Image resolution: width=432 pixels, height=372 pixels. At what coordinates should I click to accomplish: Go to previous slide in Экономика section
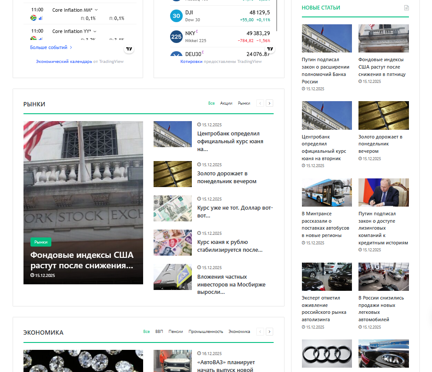pyautogui.click(x=260, y=332)
